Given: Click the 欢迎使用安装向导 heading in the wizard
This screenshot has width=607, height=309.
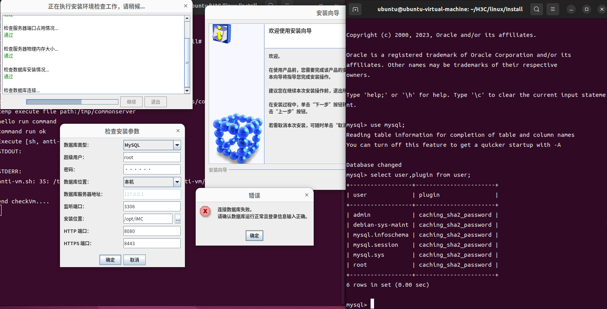Looking at the screenshot, I should [x=290, y=31].
